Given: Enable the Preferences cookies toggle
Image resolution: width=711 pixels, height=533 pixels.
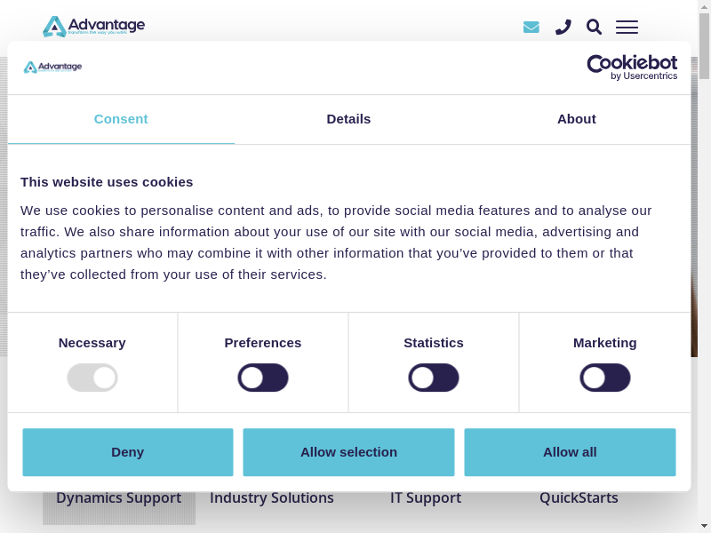Looking at the screenshot, I should coord(263,378).
